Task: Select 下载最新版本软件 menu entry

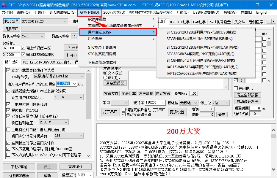Action: point(102,62)
